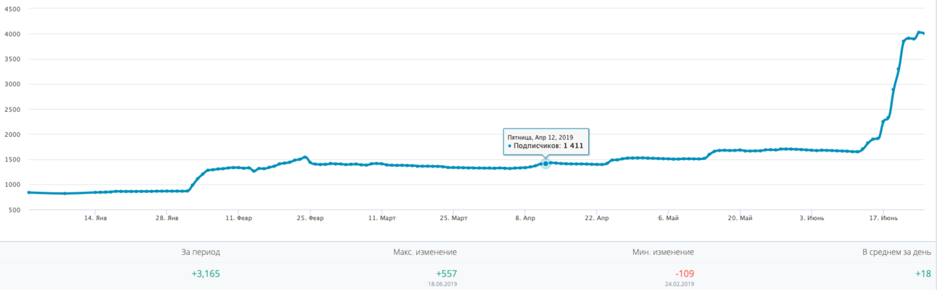Click the 8. Апр date label
The width and height of the screenshot is (937, 290).
point(524,218)
